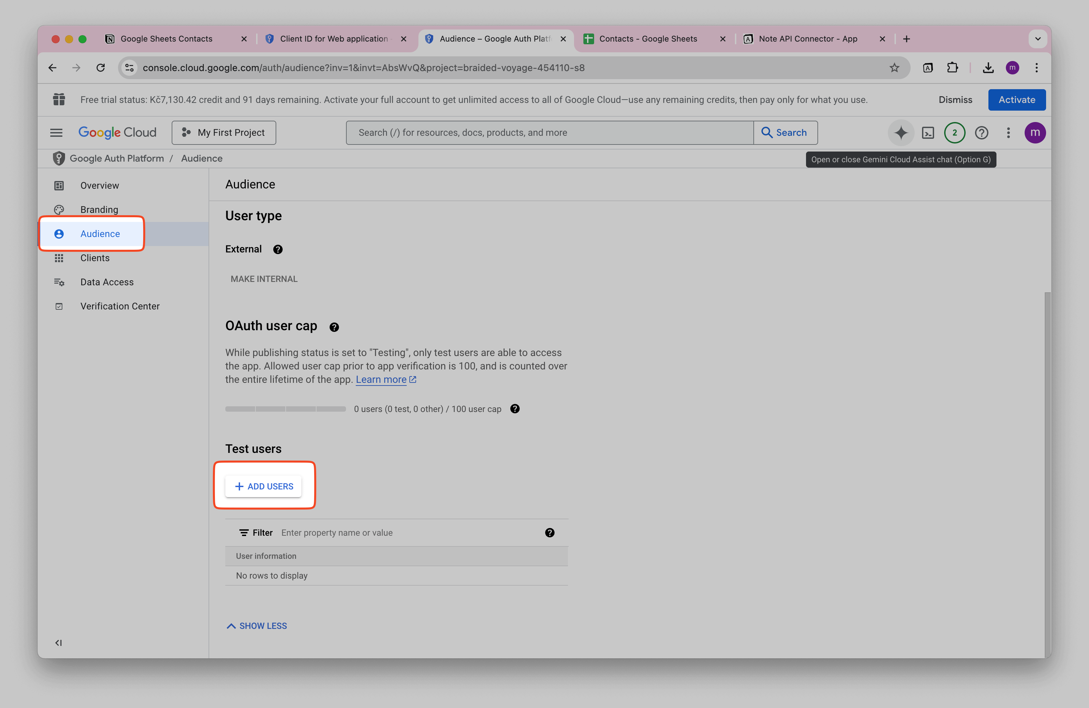
Task: Collapse the section via SHOW LESS
Action: (256, 625)
